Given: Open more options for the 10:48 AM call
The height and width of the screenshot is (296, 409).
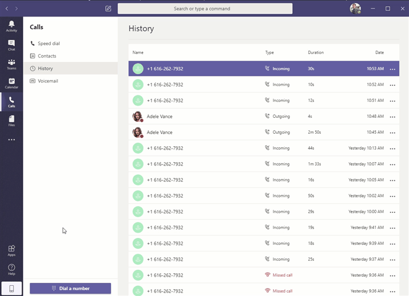Looking at the screenshot, I should (392, 117).
